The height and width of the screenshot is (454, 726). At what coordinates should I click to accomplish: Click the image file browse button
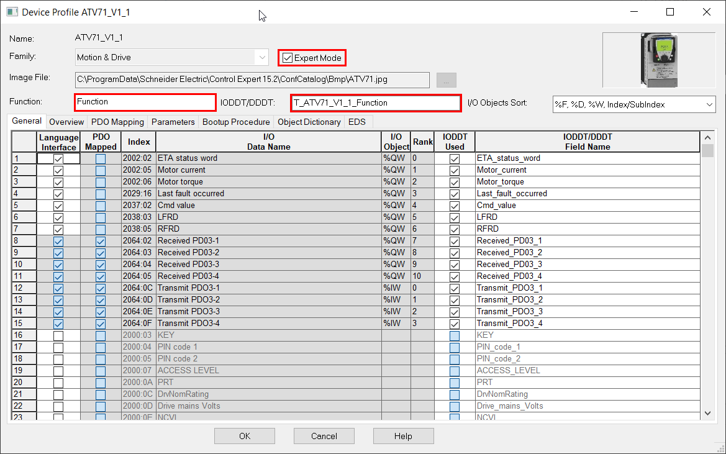coord(447,80)
